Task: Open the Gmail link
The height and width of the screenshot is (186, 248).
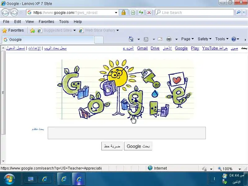Action: pos(142,48)
